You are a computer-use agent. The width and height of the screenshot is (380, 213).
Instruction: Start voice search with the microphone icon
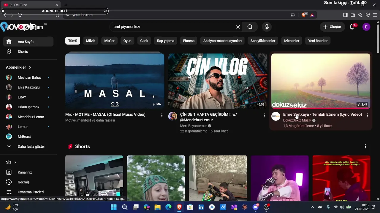(x=267, y=27)
